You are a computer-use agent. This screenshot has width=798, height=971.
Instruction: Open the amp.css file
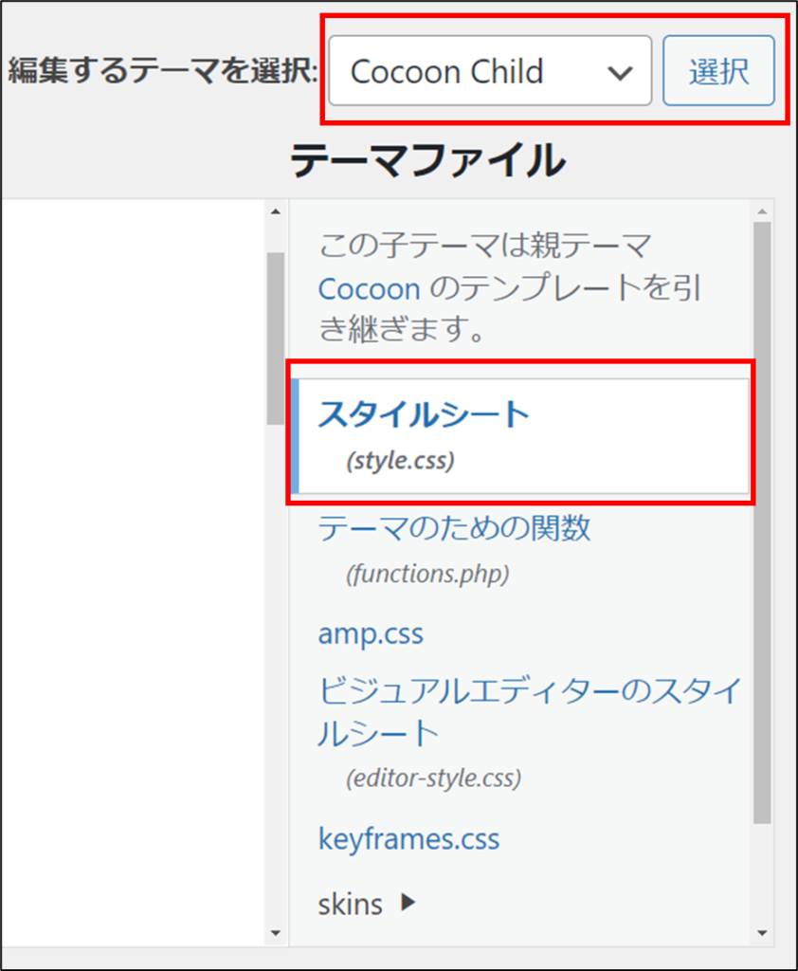coord(371,633)
